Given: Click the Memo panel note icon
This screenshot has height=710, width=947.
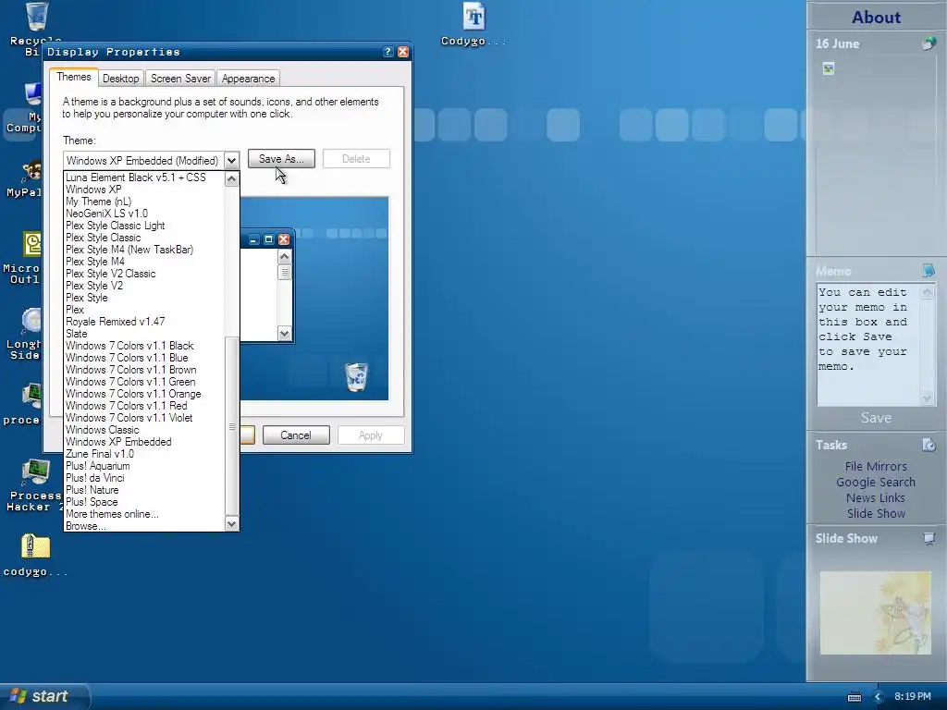Looking at the screenshot, I should (x=929, y=271).
